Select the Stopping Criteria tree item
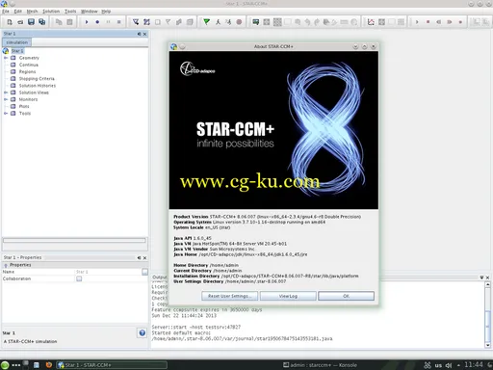 pyautogui.click(x=37, y=79)
